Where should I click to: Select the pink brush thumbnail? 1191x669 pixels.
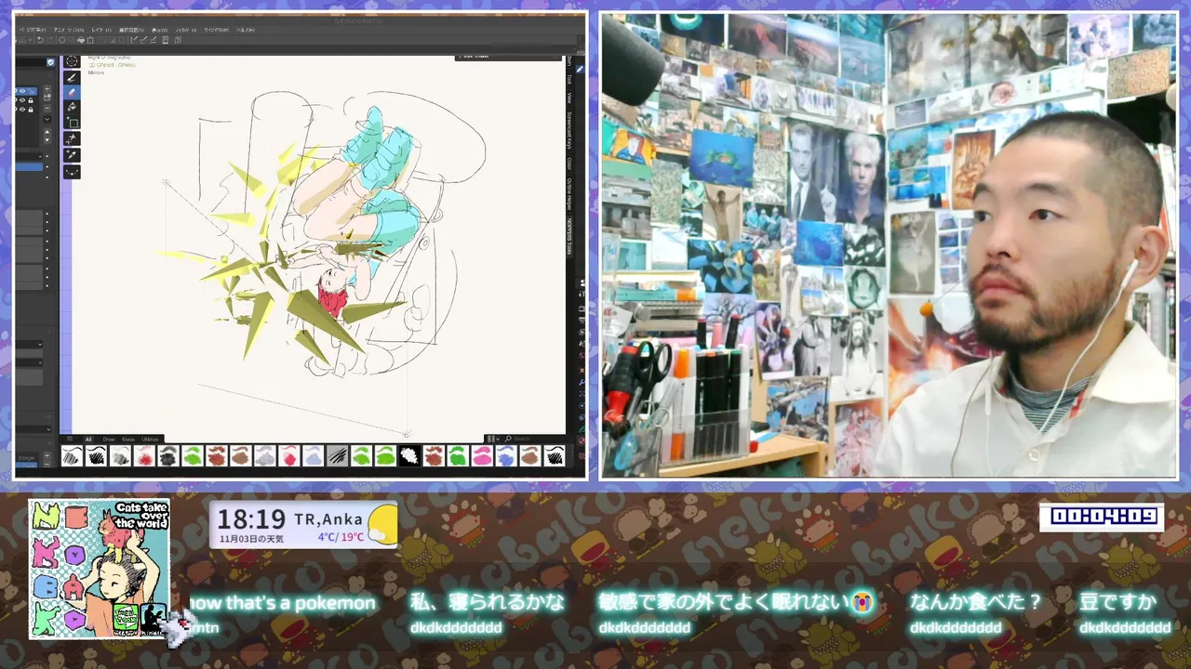click(482, 456)
